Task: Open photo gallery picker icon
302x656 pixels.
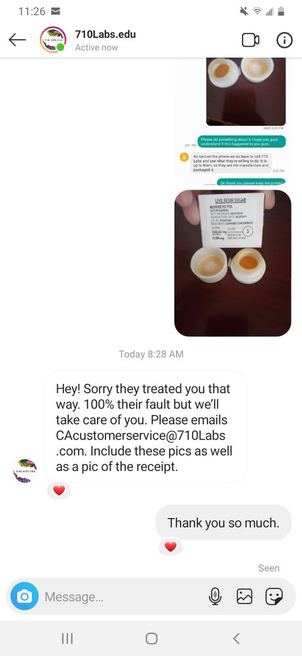Action: click(244, 596)
